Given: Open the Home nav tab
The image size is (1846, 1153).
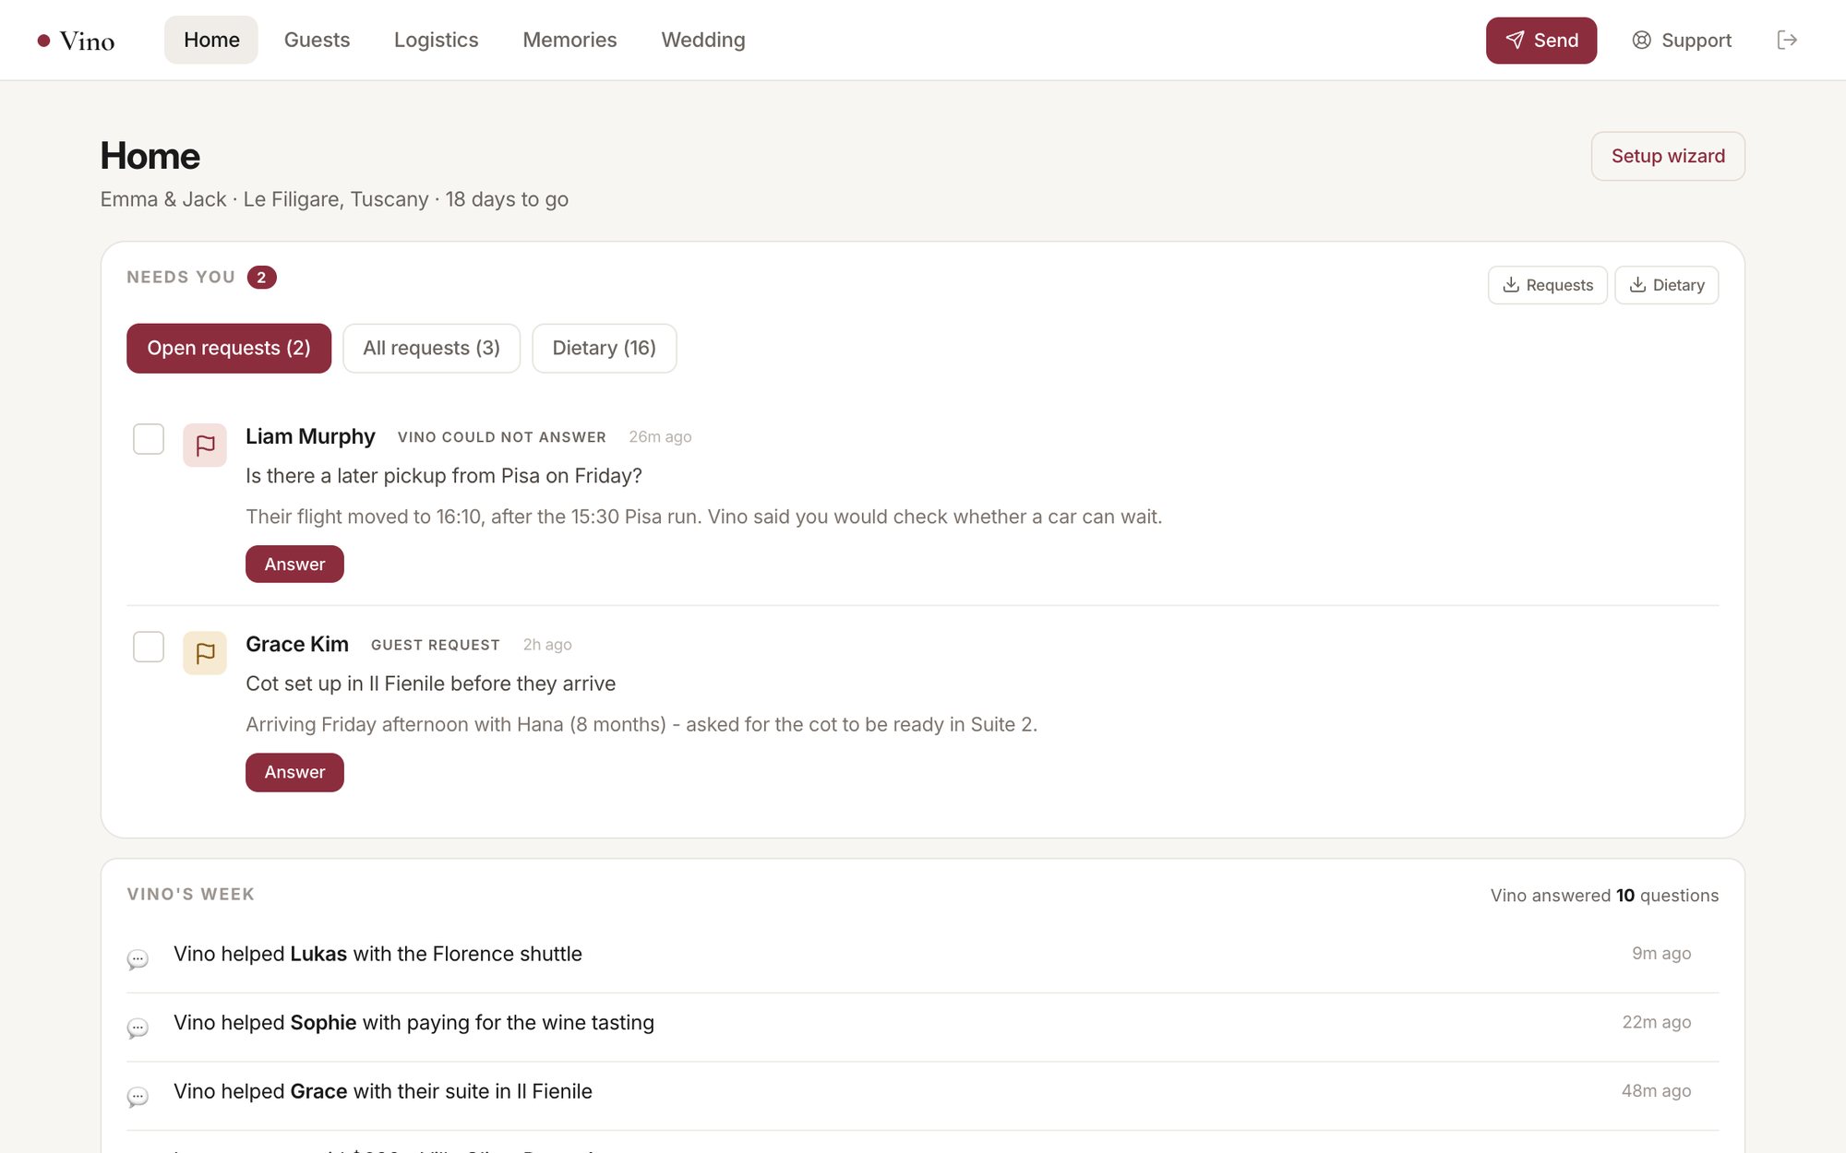Looking at the screenshot, I should 211,40.
